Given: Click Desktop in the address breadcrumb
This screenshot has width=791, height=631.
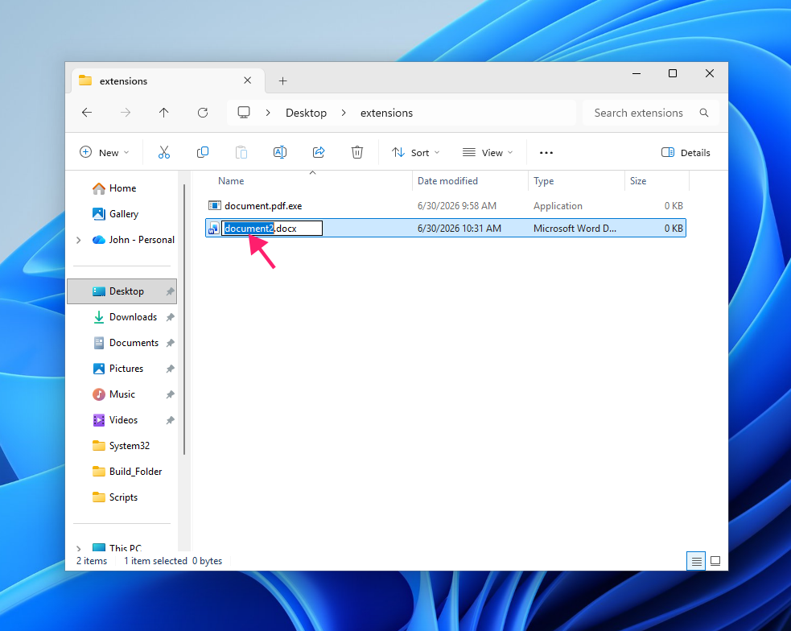Looking at the screenshot, I should 307,113.
